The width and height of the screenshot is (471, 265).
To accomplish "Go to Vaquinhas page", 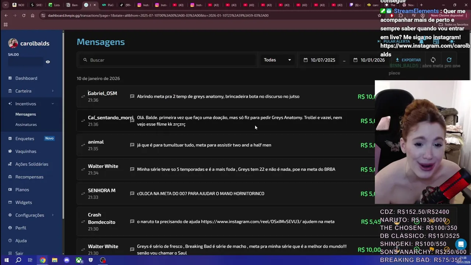I will (x=26, y=151).
